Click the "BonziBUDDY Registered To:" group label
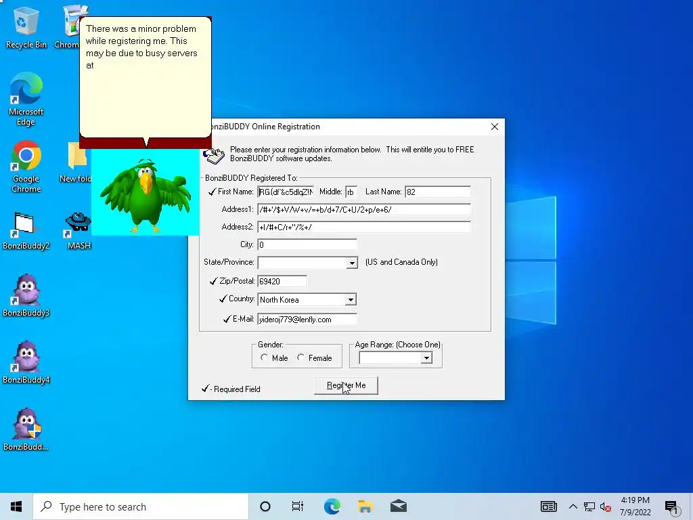693x520 pixels. pos(251,178)
